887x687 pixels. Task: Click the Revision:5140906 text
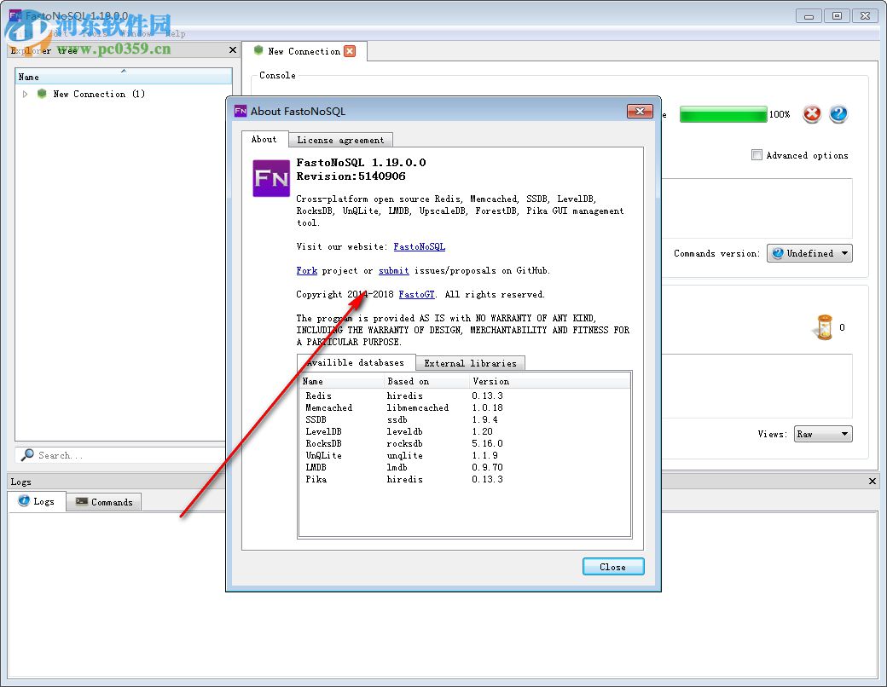351,176
